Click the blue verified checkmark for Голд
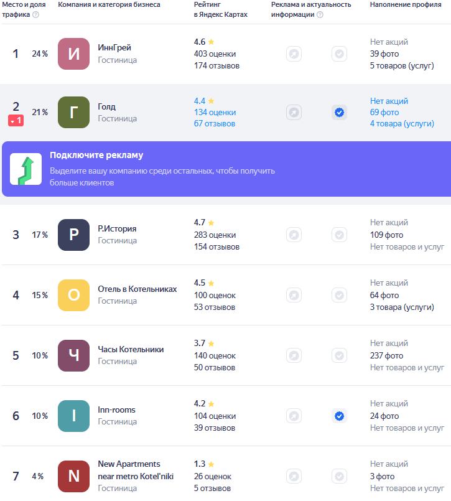This screenshot has height=501, width=451. coord(339,113)
